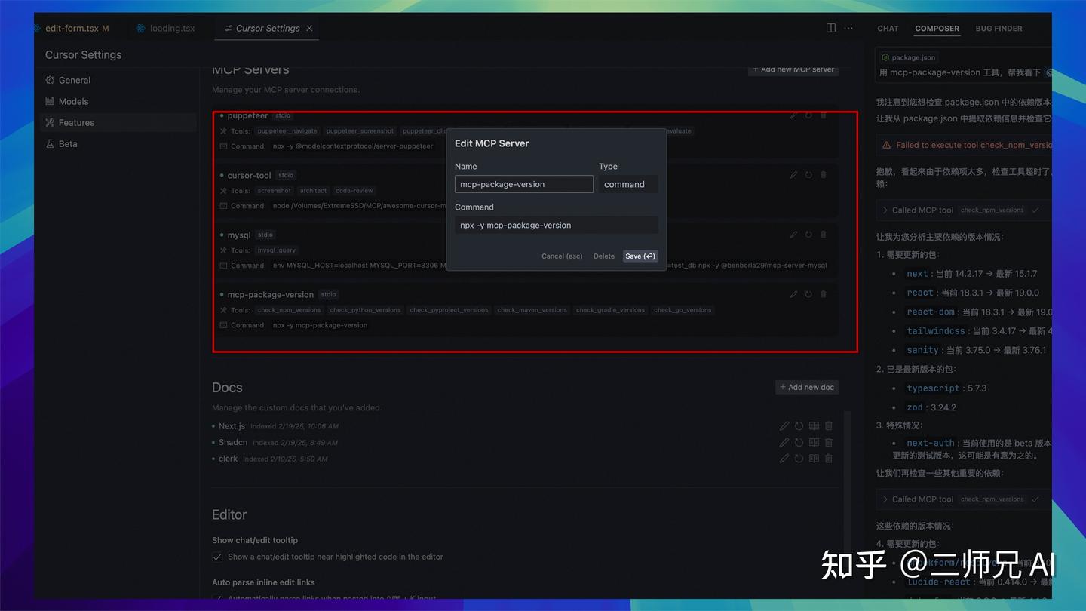Click the refresh icon for cursor-tool server
Screen dimensions: 1086x611
808,174
